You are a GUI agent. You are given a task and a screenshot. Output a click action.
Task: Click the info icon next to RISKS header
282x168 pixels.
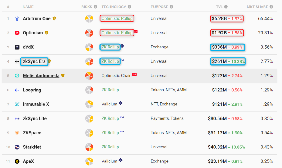[x=96, y=7]
